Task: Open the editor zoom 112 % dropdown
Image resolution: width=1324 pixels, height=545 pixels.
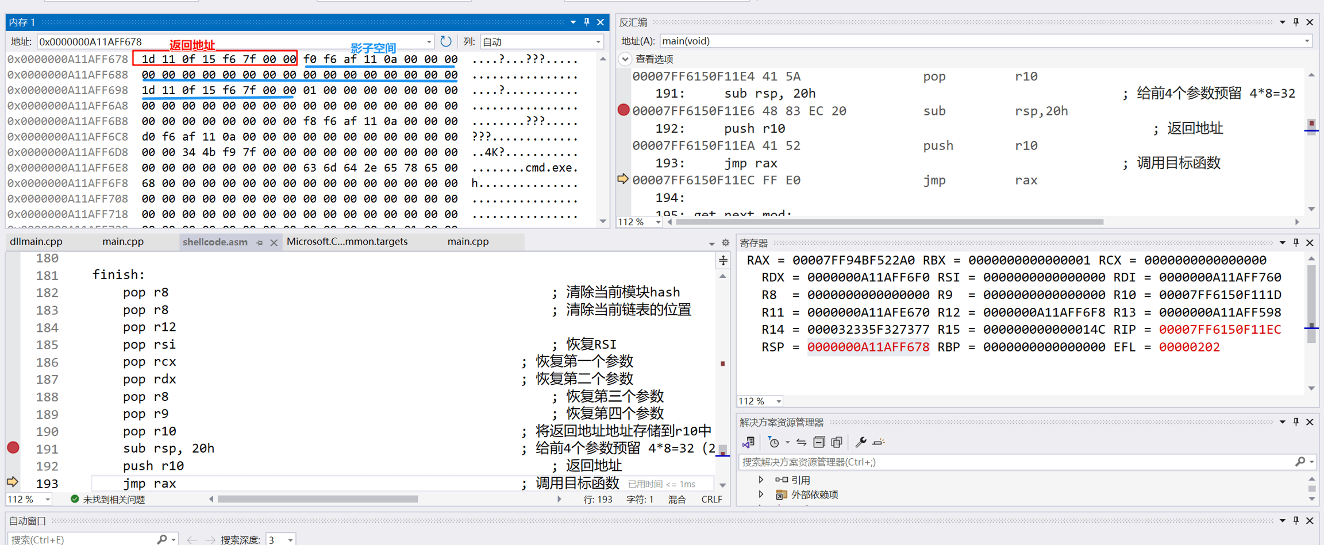Action: (48, 500)
